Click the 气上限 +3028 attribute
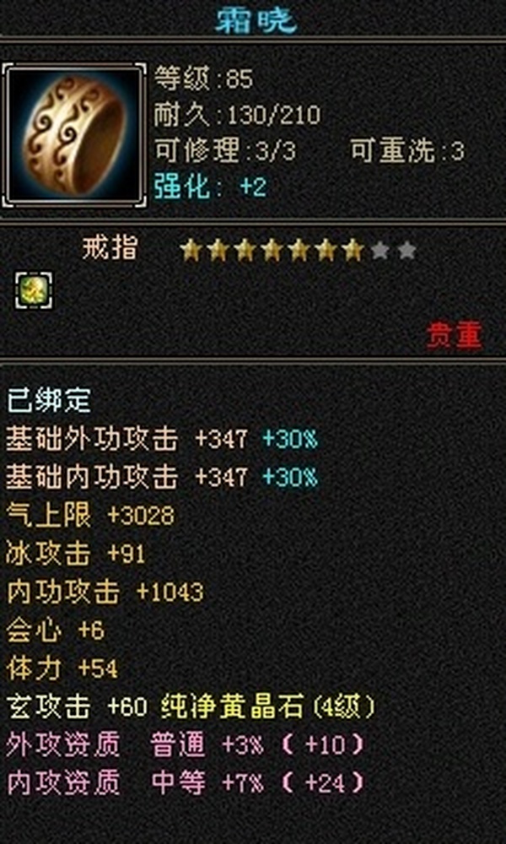Viewport: 506px width, 844px height. tap(90, 517)
